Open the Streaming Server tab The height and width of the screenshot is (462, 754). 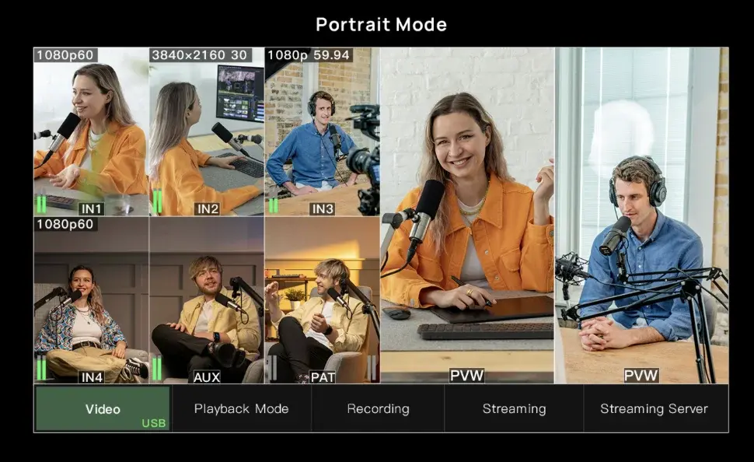(654, 408)
